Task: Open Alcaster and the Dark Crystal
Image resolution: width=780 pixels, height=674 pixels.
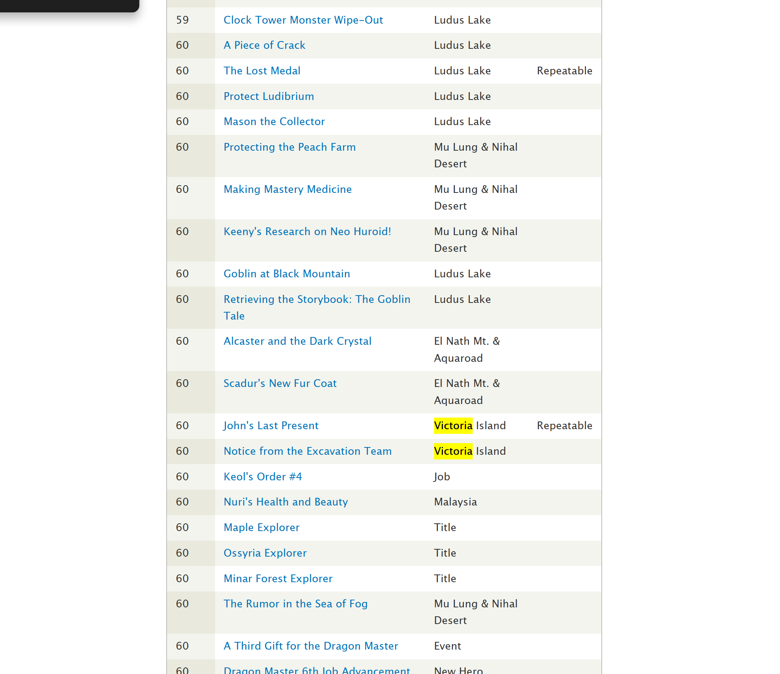Action: click(297, 341)
